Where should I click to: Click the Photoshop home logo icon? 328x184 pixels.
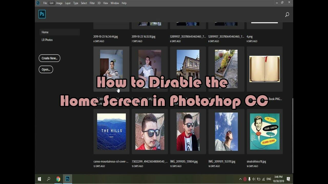42,14
